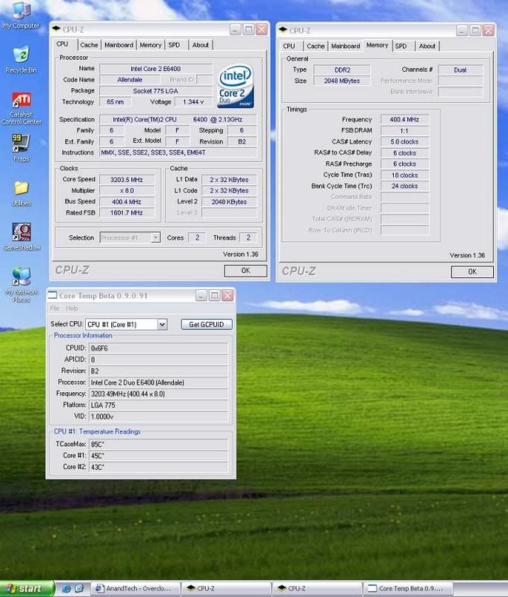Click the Intel Core 2 Duo logo

pyautogui.click(x=236, y=87)
